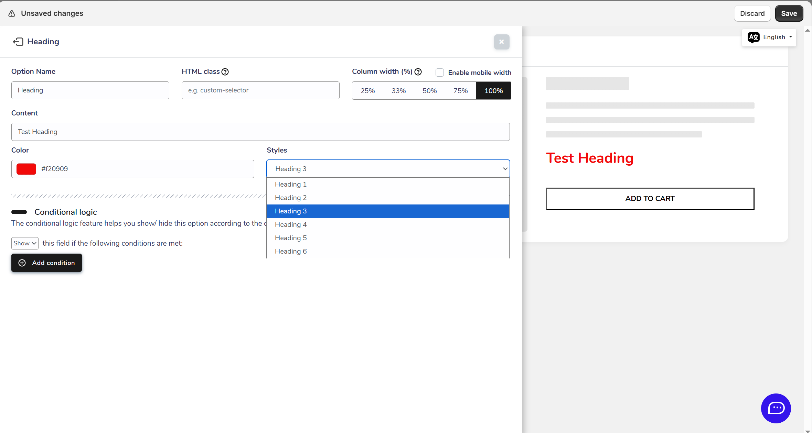Set column width to 25%

click(x=367, y=91)
